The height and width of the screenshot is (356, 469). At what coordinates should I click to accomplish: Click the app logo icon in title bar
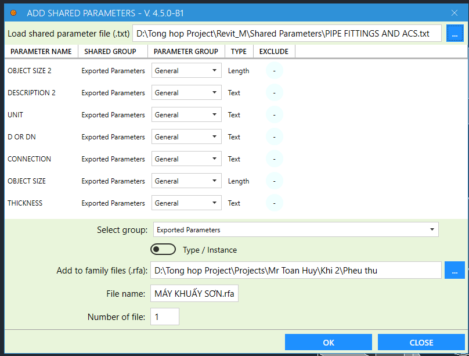pos(13,12)
